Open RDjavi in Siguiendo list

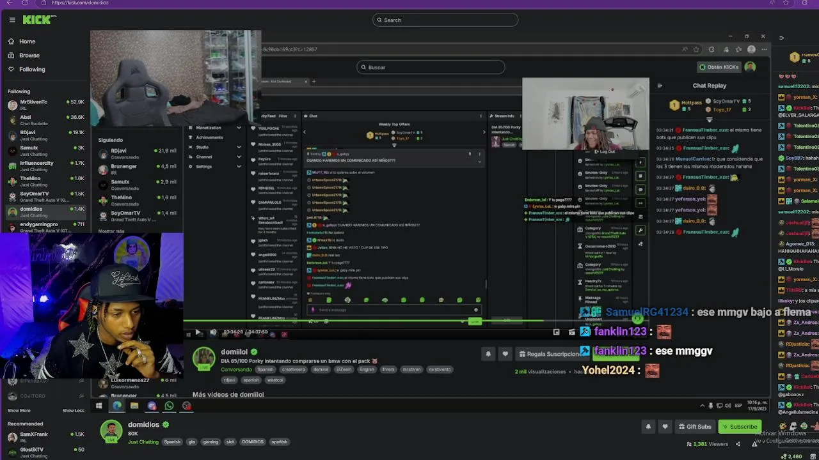click(138, 153)
